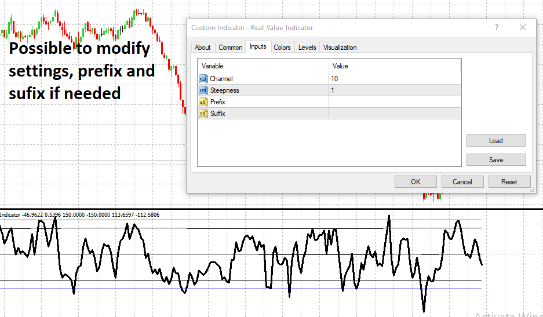The width and height of the screenshot is (543, 317).
Task: Click the empty Suffix value field
Action: 395,114
